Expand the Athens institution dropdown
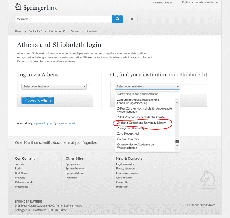 coord(54,87)
